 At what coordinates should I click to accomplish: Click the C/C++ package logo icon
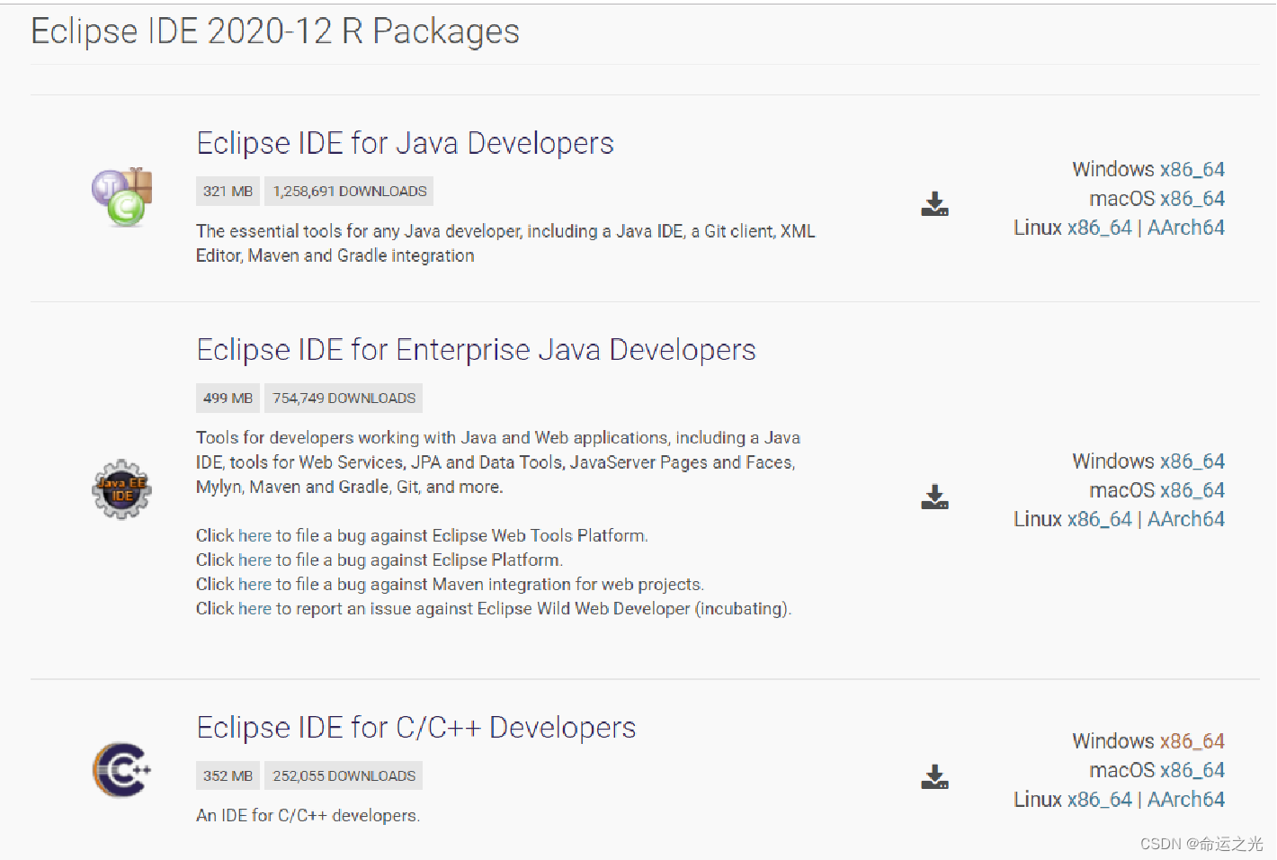pos(121,770)
